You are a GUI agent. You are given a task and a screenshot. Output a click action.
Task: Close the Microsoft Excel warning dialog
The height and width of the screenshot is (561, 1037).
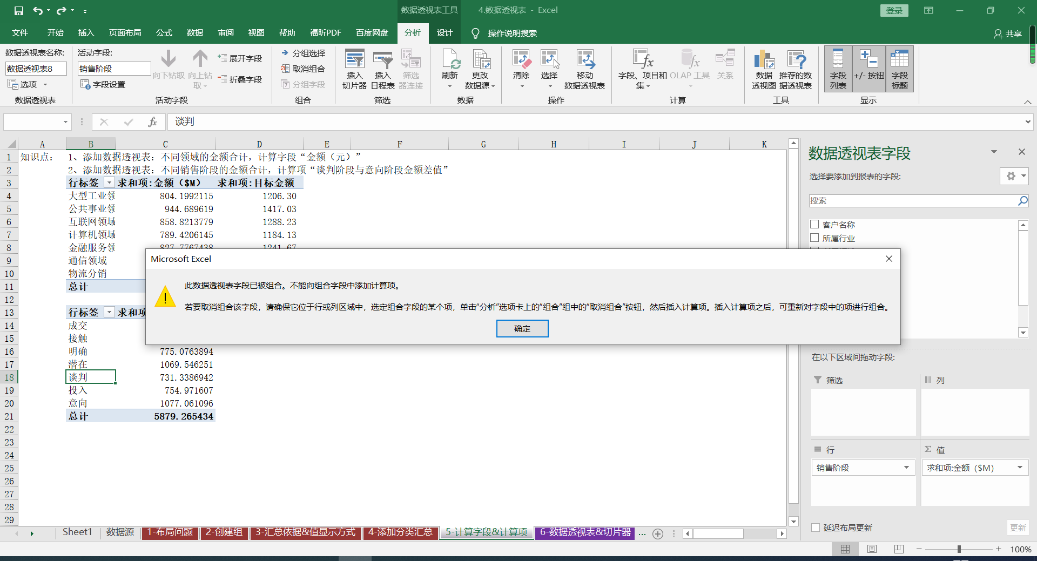[889, 259]
